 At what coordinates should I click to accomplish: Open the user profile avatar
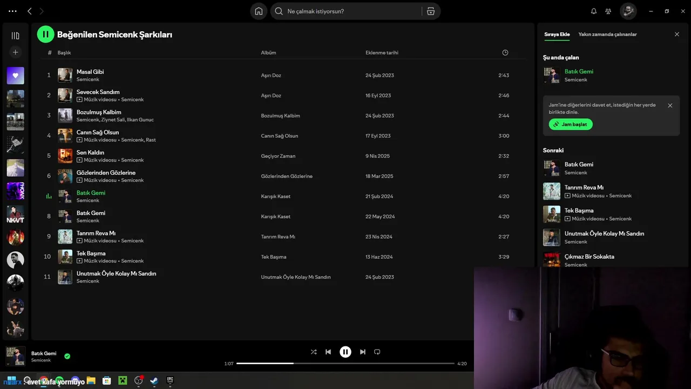(628, 11)
